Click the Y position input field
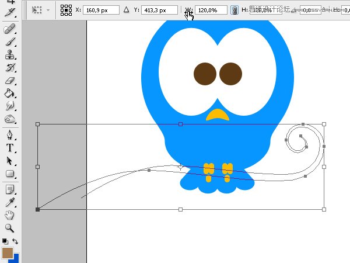Viewport: 350px width, 263px height. pyautogui.click(x=159, y=10)
